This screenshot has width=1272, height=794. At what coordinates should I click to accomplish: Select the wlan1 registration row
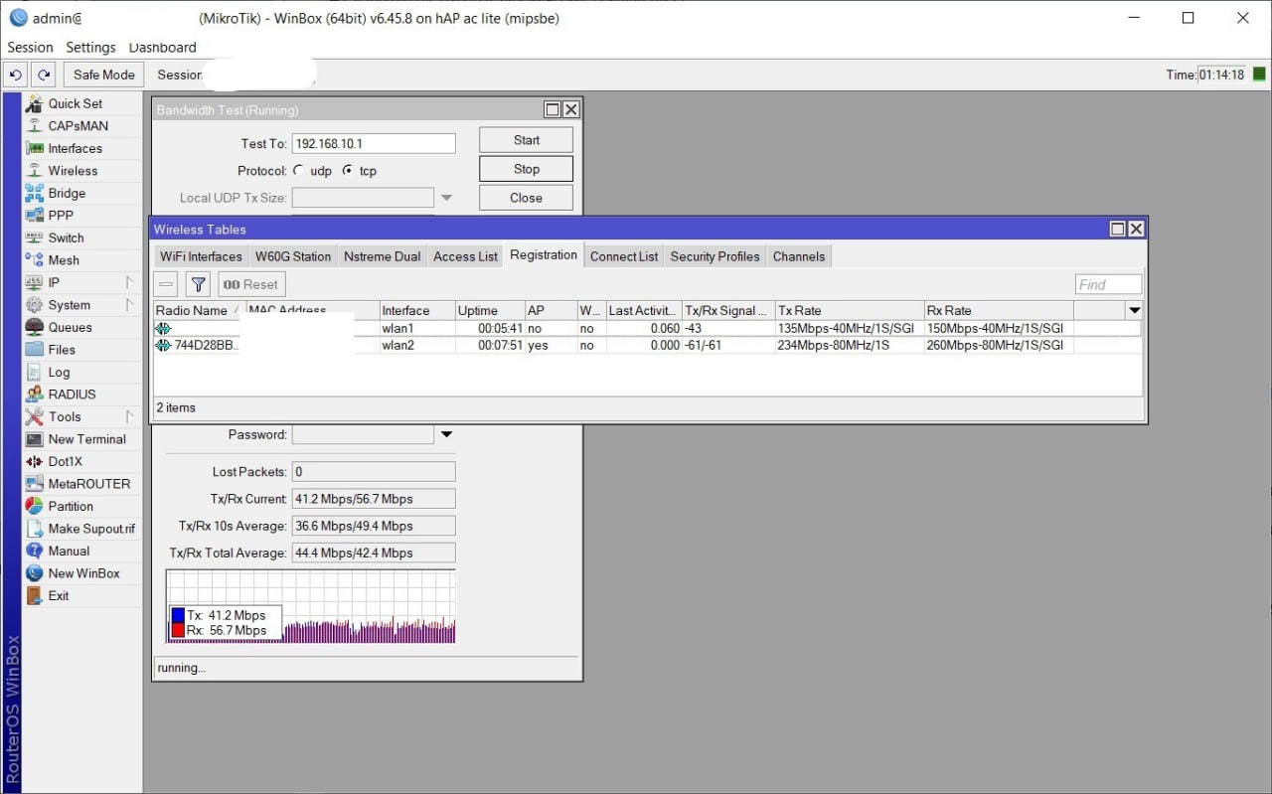[647, 328]
